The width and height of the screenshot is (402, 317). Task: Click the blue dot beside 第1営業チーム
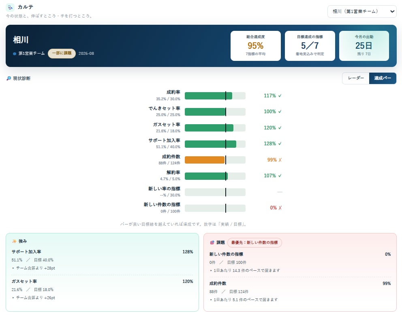pyautogui.click(x=15, y=54)
